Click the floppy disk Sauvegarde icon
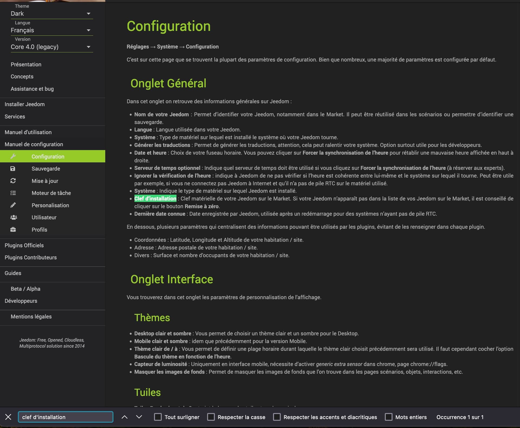520x428 pixels. pyautogui.click(x=13, y=169)
